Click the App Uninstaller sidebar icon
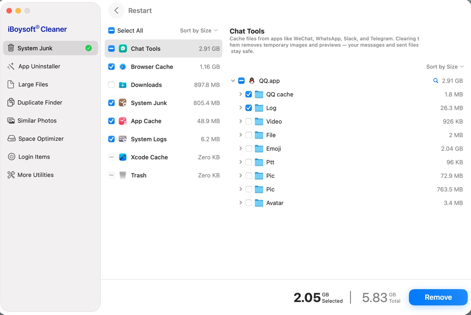471x315 pixels. pyautogui.click(x=11, y=66)
